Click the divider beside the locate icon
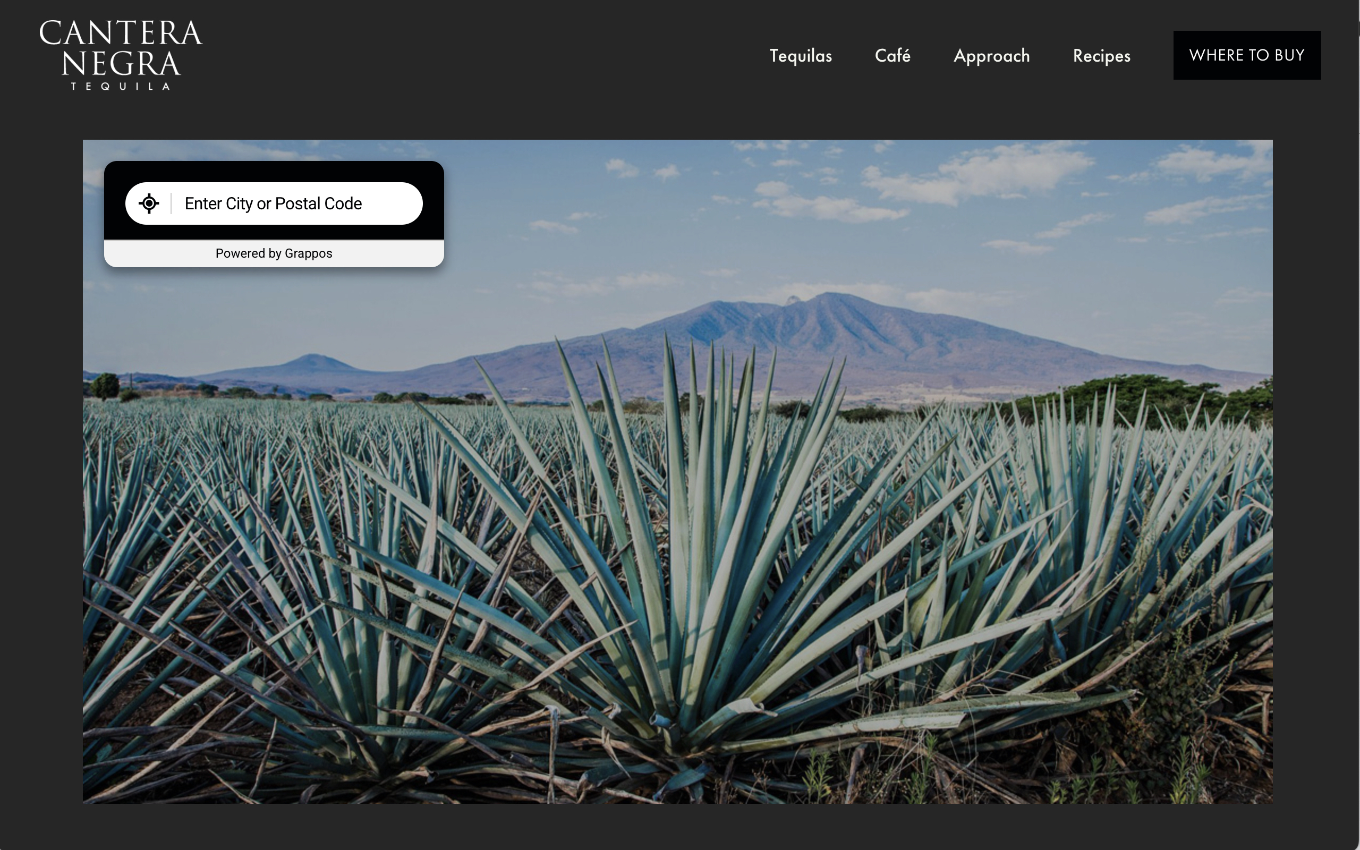 (x=171, y=203)
